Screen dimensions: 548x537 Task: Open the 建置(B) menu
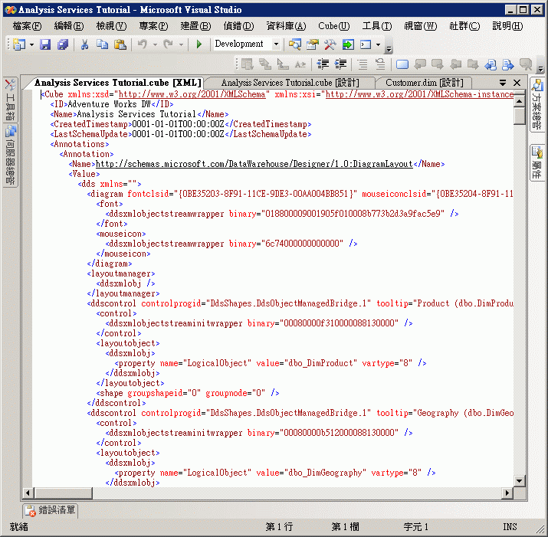[x=195, y=26]
